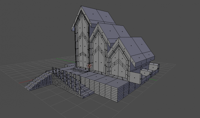Click the red-white 3D cursor at building base
The height and width of the screenshot is (118, 200).
tap(90, 66)
